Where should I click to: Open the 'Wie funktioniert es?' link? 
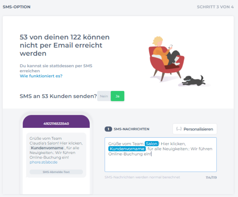pos(41,76)
